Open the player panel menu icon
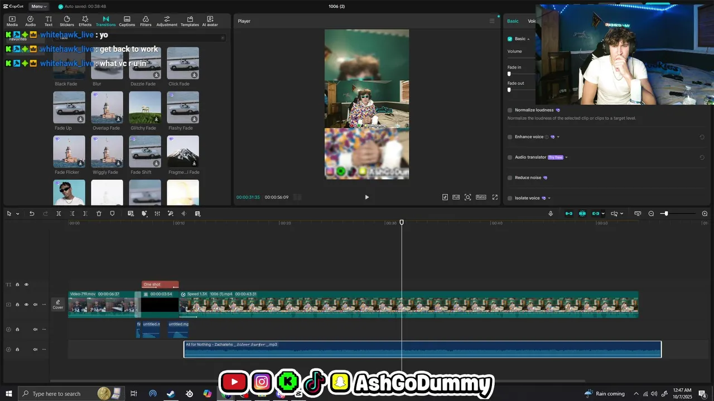 [x=492, y=21]
